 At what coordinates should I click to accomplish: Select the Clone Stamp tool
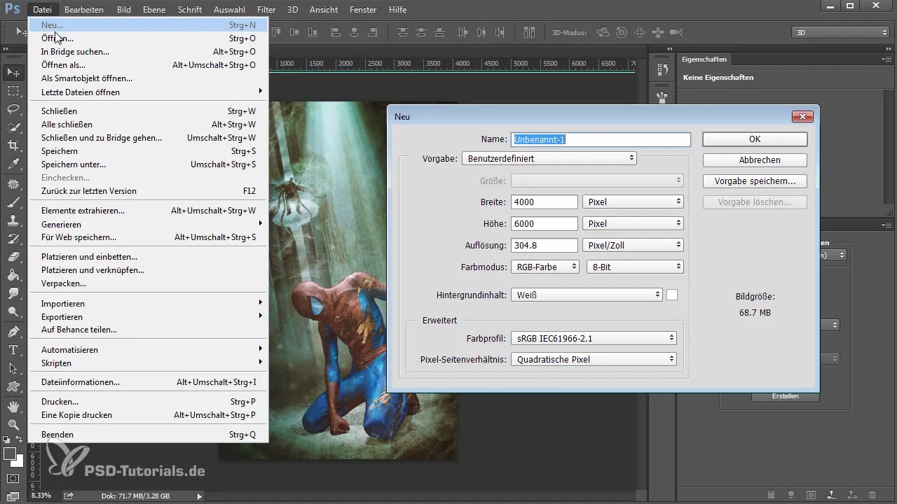pos(13,220)
